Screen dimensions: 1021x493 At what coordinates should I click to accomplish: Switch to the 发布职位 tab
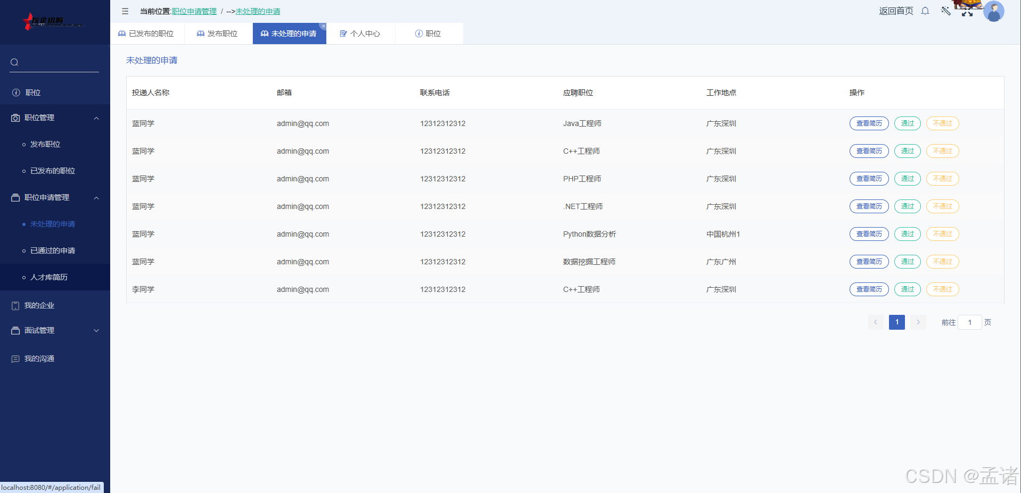point(218,34)
